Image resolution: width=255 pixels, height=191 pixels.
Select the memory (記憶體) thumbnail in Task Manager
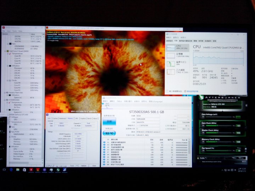pos(171,56)
